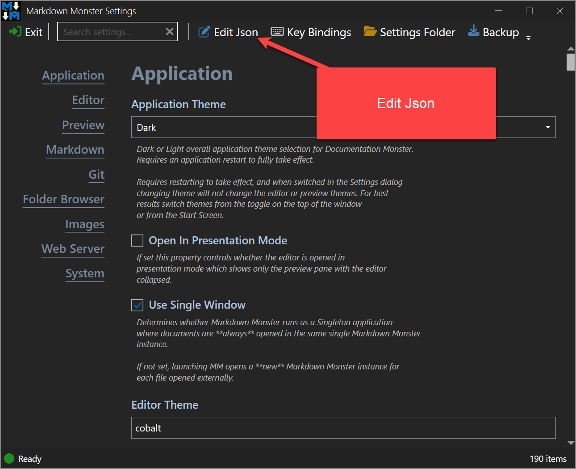Click the Exit button label
The width and height of the screenshot is (576, 469).
coord(33,32)
